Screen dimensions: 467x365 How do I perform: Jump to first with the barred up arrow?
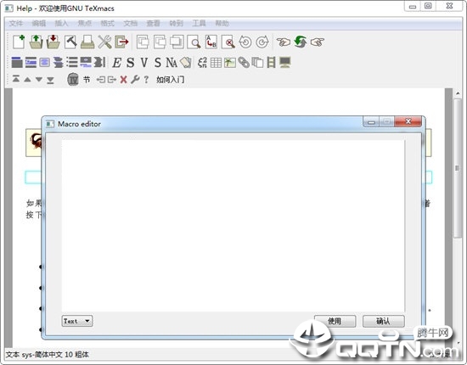click(16, 79)
